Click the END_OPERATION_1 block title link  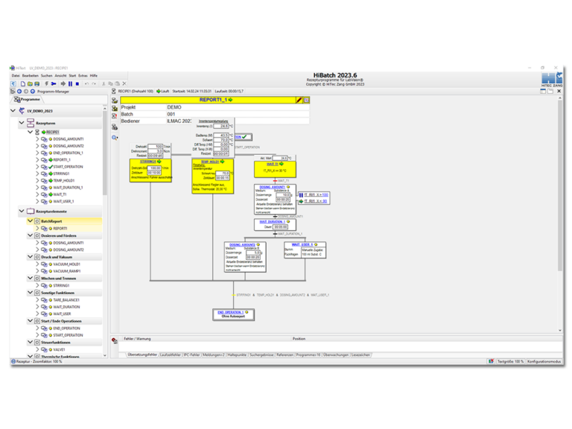(x=230, y=312)
